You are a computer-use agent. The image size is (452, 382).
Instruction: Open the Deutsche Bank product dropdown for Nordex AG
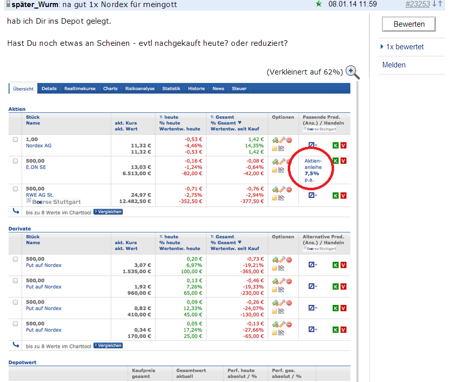(x=312, y=144)
